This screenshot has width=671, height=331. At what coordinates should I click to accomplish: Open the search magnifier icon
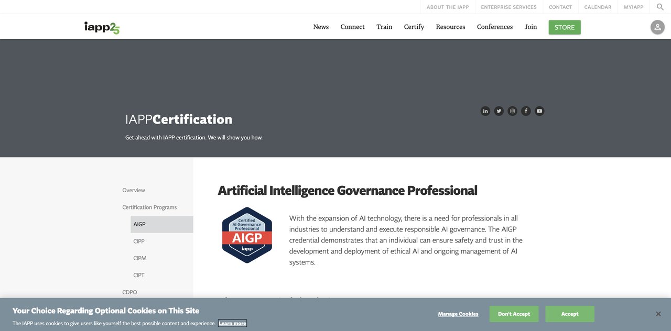(x=660, y=7)
